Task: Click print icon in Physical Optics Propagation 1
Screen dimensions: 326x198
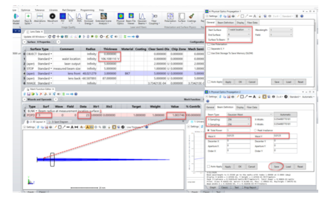Action: click(x=233, y=16)
